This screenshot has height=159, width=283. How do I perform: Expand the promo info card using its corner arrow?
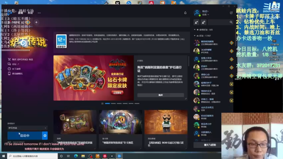186,99
